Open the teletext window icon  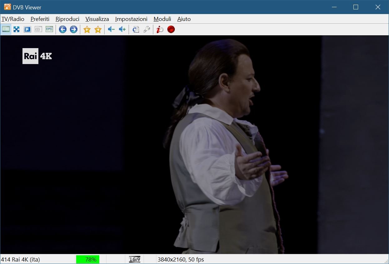point(38,29)
